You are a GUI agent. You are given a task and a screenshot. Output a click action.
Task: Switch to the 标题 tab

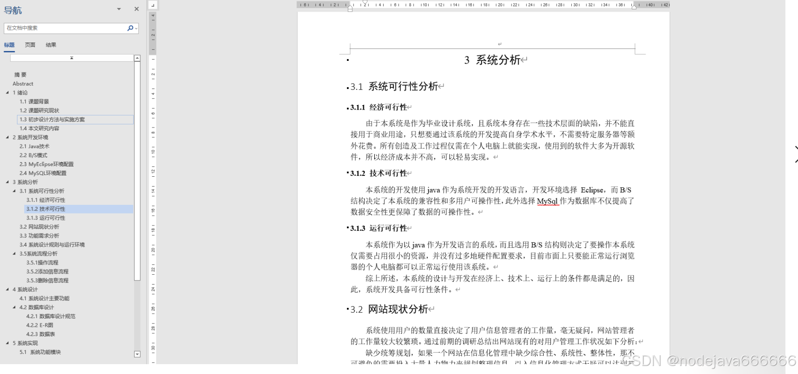pos(9,45)
